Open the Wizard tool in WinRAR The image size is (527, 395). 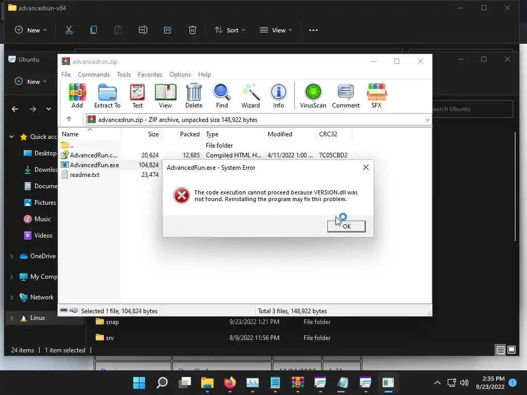tap(251, 96)
